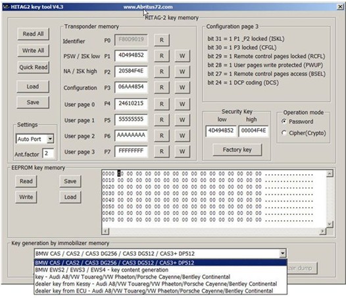This screenshot has width=346, height=298.
Task: Select 'dealer key from ECU' option
Action: 161,291
